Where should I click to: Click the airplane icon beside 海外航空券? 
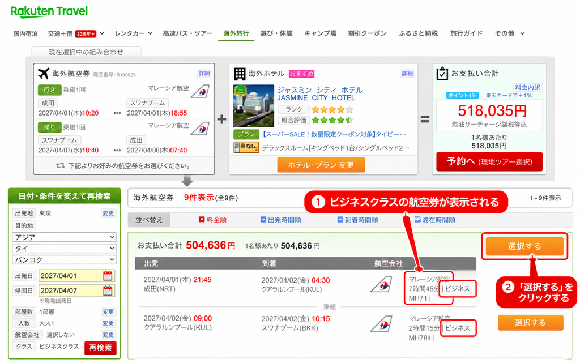coord(43,73)
